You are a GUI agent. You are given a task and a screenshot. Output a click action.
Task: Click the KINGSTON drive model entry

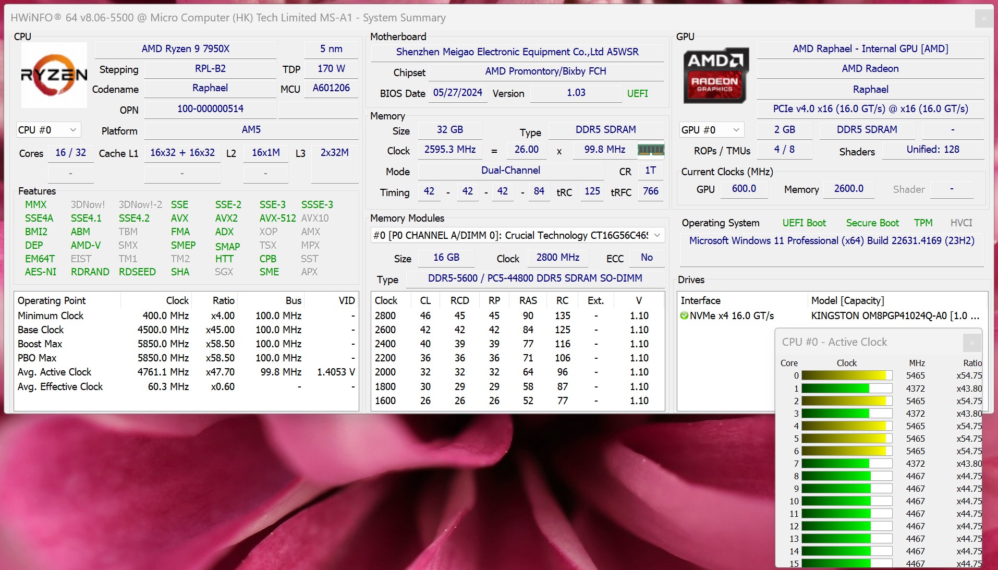tap(895, 316)
